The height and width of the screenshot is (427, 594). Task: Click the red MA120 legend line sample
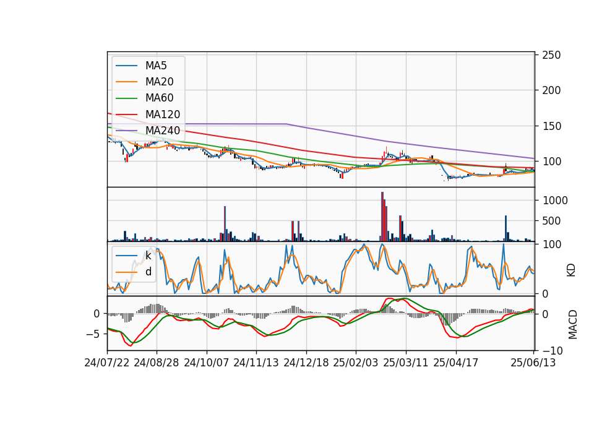(x=126, y=114)
